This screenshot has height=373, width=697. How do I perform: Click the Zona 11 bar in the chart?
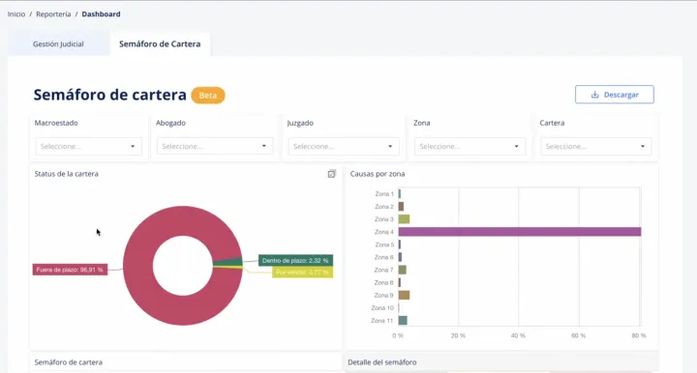[x=403, y=321]
